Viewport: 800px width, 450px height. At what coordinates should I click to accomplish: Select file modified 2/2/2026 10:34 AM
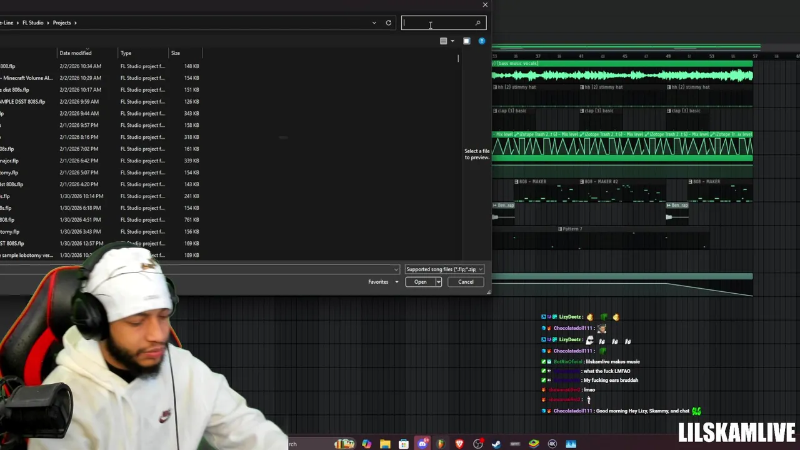point(100,66)
